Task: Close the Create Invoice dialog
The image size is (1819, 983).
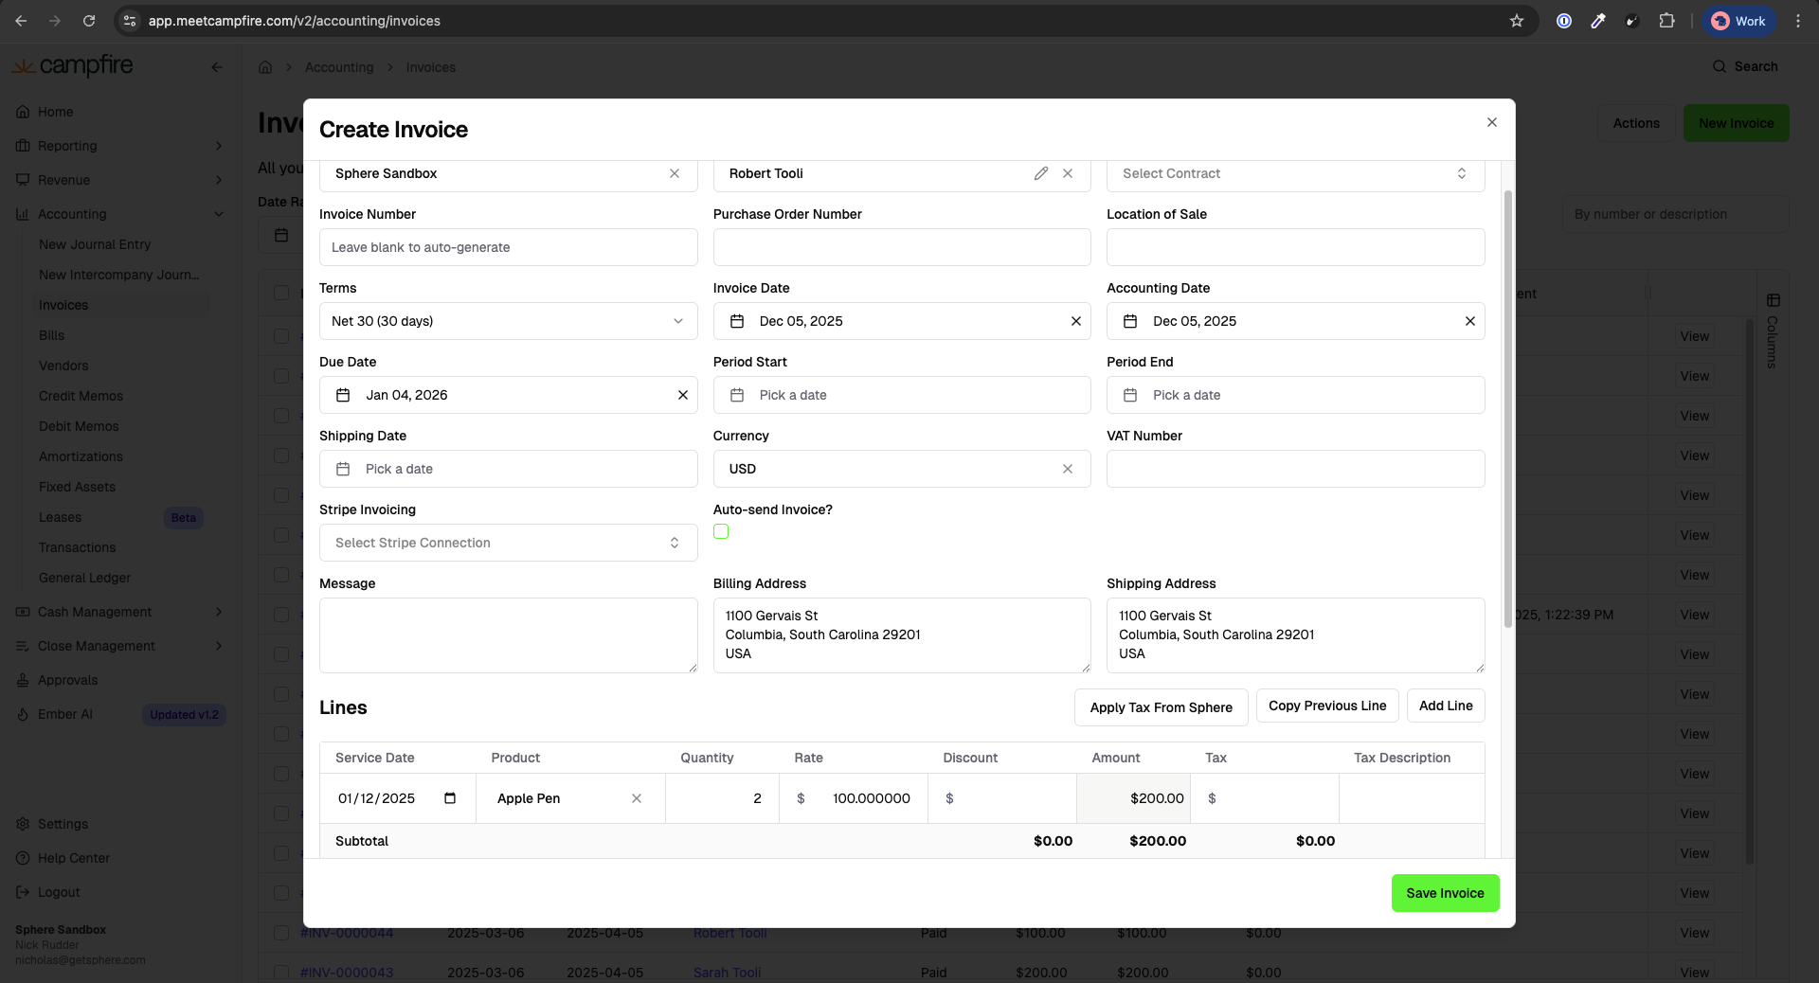Action: pos(1492,122)
